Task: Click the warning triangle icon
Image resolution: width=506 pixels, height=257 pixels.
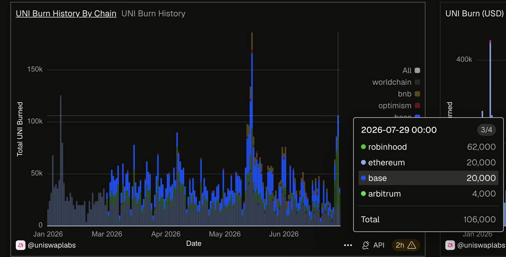Action: pyautogui.click(x=412, y=245)
